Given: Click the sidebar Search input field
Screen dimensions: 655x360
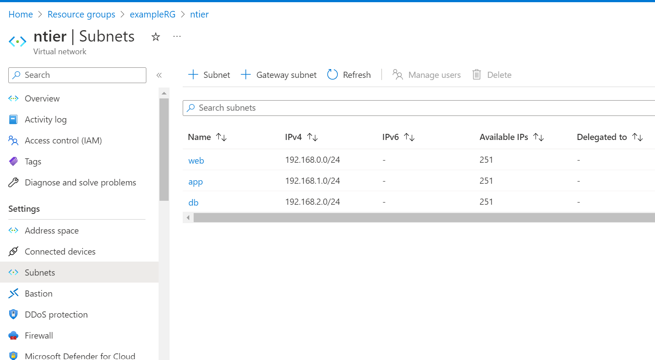Looking at the screenshot, I should pyautogui.click(x=77, y=75).
